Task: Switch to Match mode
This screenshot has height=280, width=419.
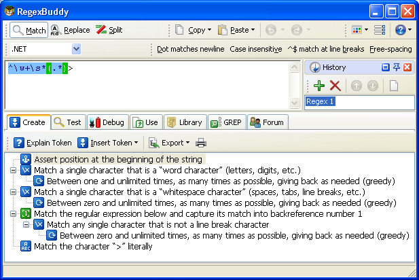Action: tap(29, 30)
